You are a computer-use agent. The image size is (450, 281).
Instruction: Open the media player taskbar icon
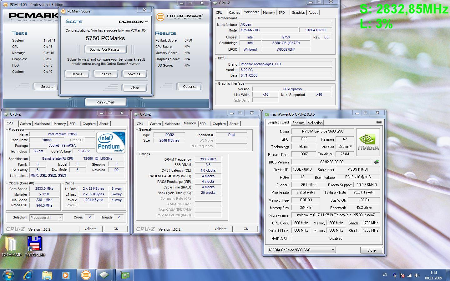coord(66,275)
